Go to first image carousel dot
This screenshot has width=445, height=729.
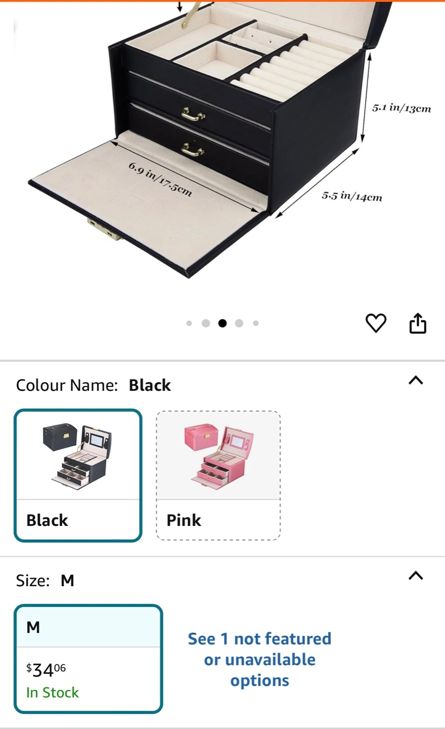[189, 323]
